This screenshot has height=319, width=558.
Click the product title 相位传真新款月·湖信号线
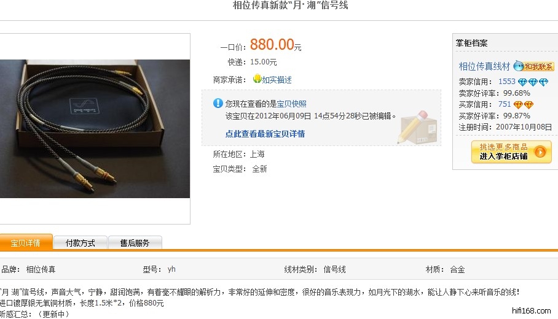[291, 5]
